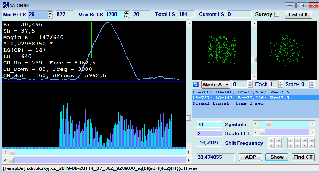Click the left arrow of the Symbols slider

256,123
